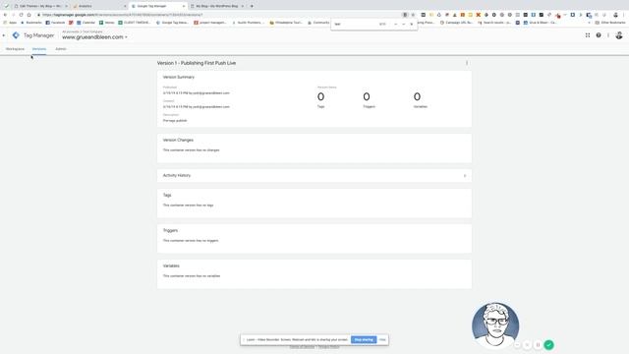
Task: Click the Tag Manager logo icon
Action: (x=16, y=35)
